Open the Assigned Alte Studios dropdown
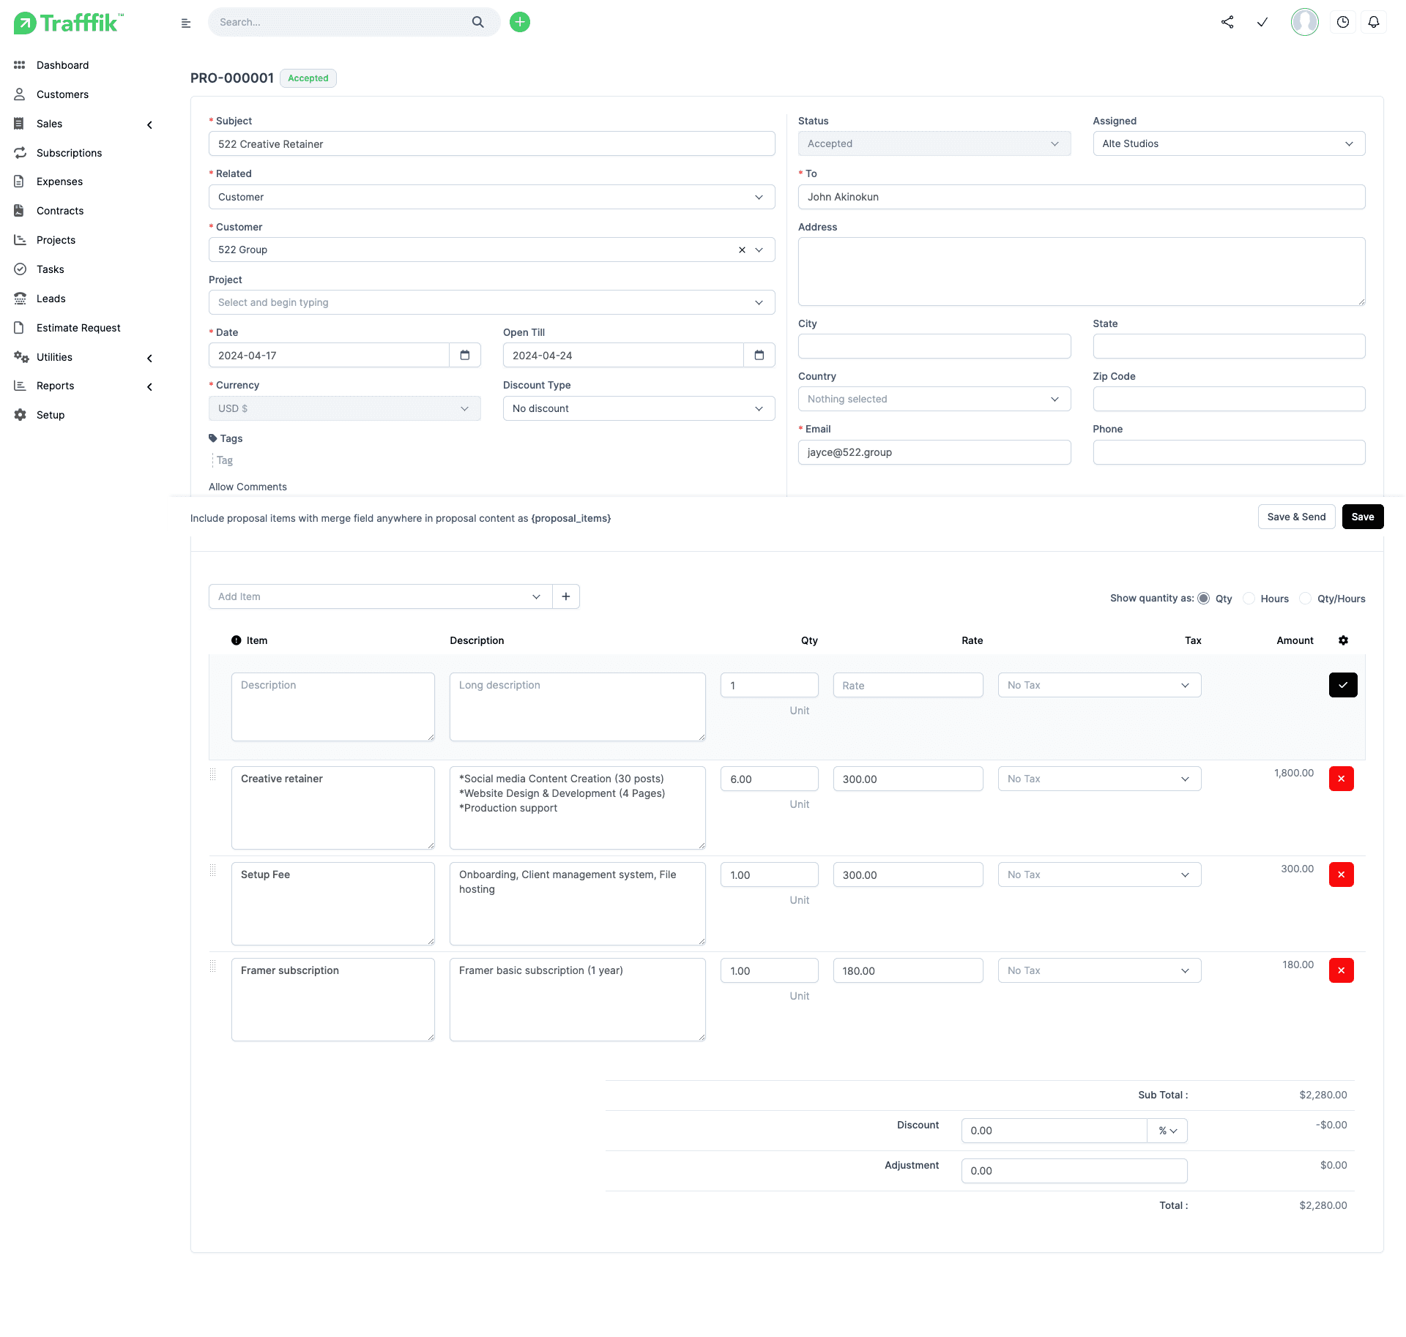 [x=1229, y=143]
